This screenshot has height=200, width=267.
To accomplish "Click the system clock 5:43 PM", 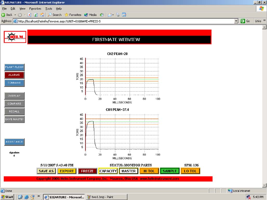I will click(x=258, y=197).
